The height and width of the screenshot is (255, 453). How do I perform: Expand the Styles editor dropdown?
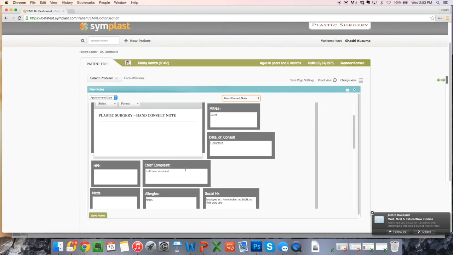pyautogui.click(x=107, y=104)
